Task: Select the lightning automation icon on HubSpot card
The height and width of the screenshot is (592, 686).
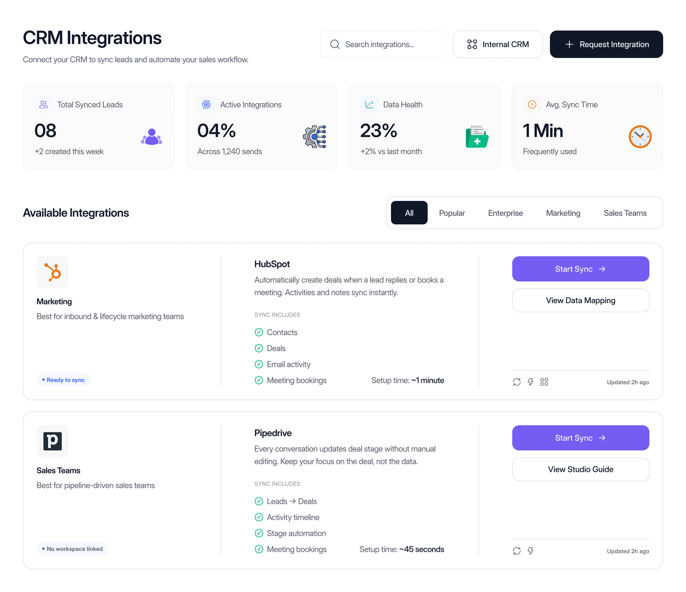Action: click(530, 382)
